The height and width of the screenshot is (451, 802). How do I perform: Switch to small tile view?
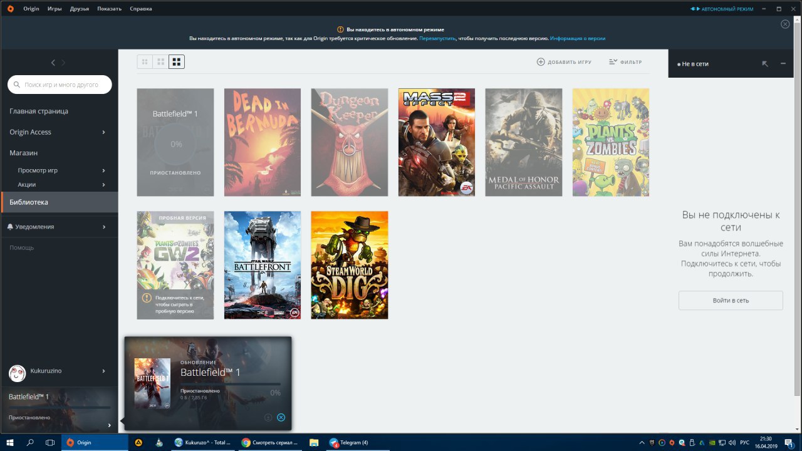(x=145, y=62)
